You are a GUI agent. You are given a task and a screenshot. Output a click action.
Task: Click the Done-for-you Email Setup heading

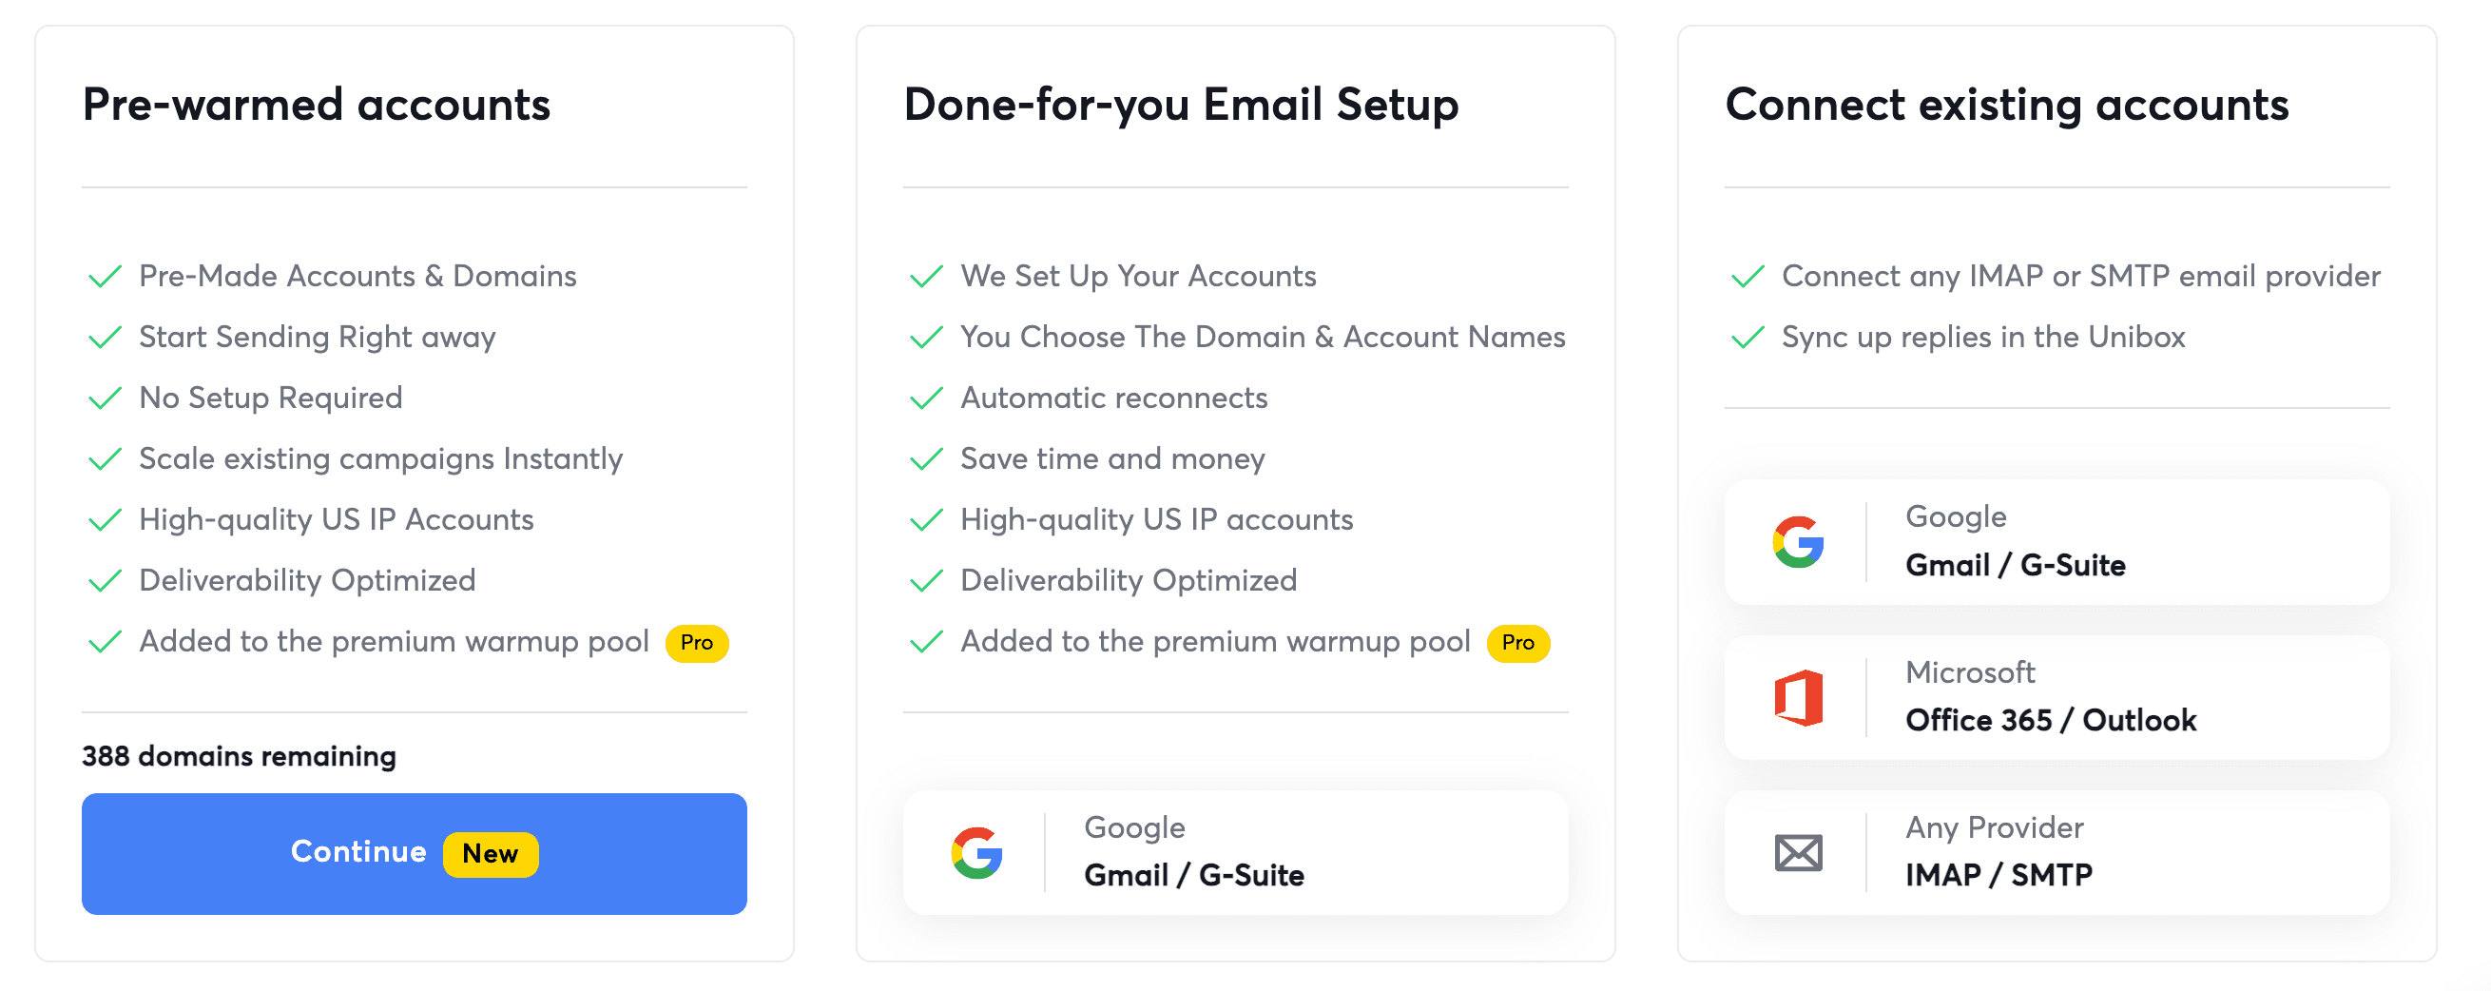tap(1181, 105)
